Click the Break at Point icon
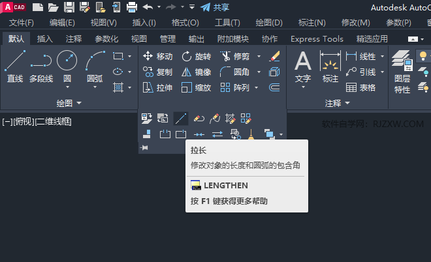 pyautogui.click(x=181, y=134)
